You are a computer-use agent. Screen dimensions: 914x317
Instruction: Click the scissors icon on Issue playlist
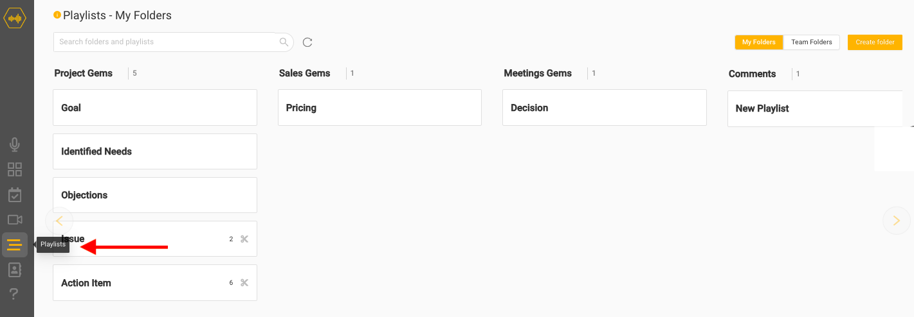click(x=244, y=239)
